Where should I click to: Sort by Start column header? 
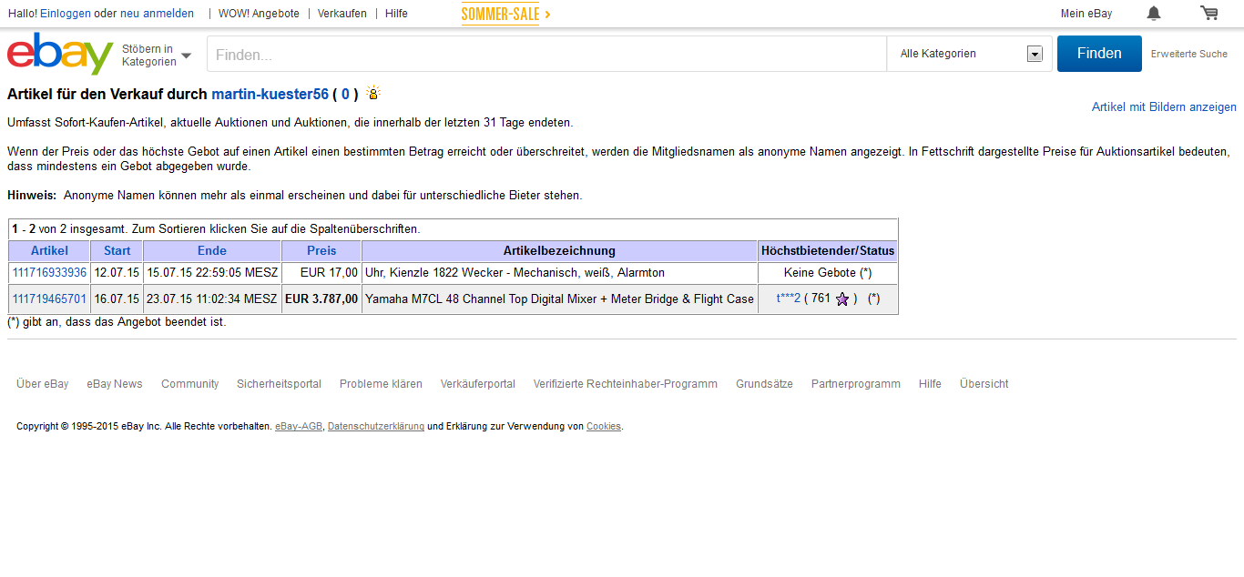coord(117,250)
